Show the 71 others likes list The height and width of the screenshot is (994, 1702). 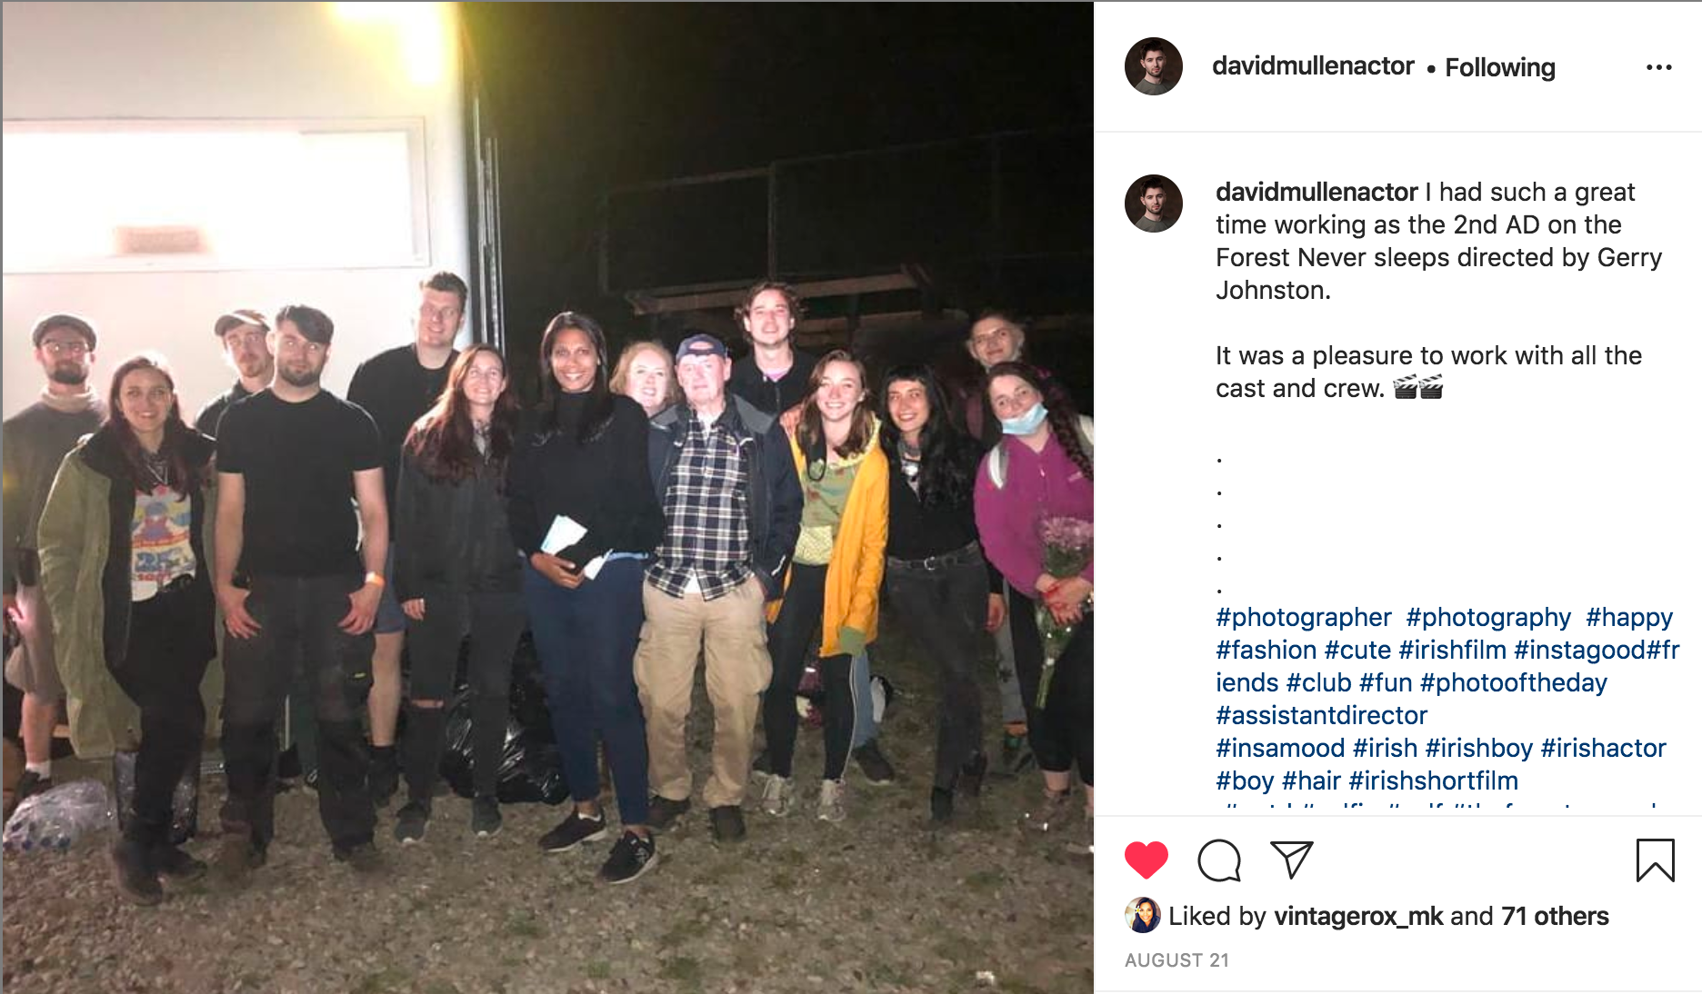pos(1555,916)
